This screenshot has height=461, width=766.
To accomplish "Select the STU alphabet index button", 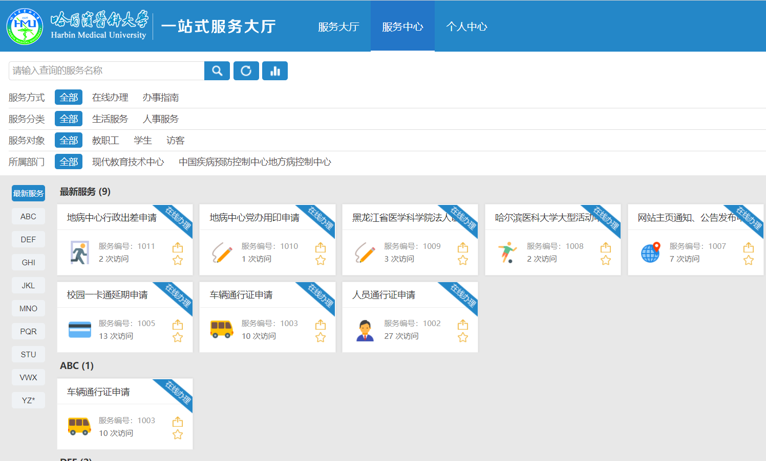I will point(28,355).
